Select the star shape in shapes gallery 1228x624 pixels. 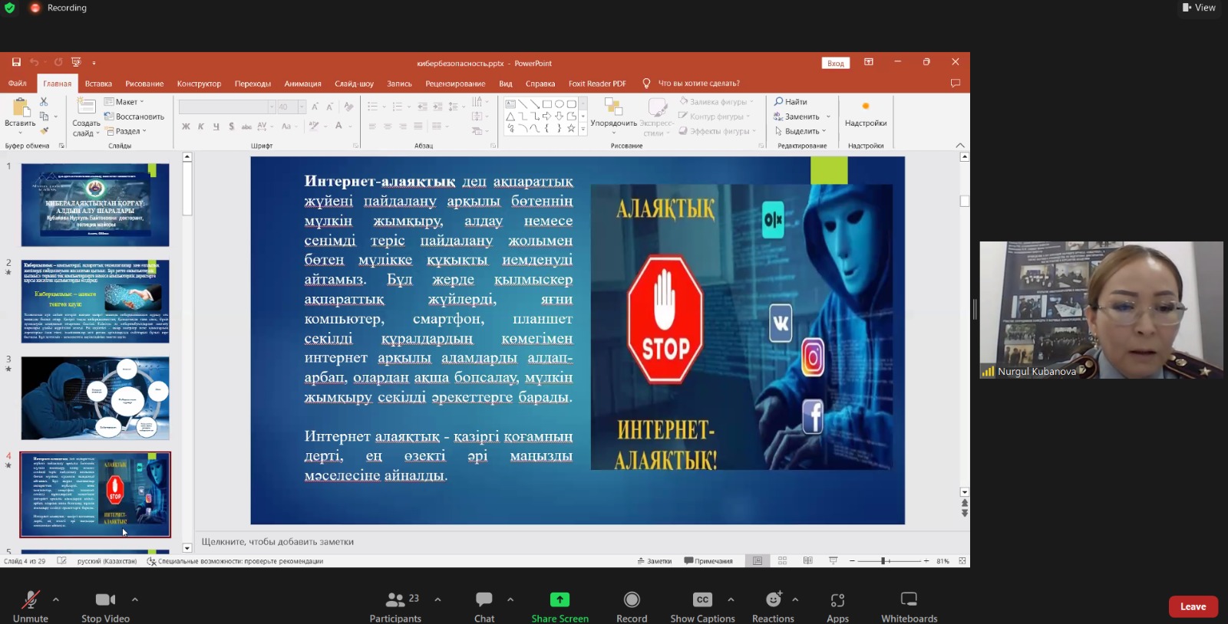570,129
